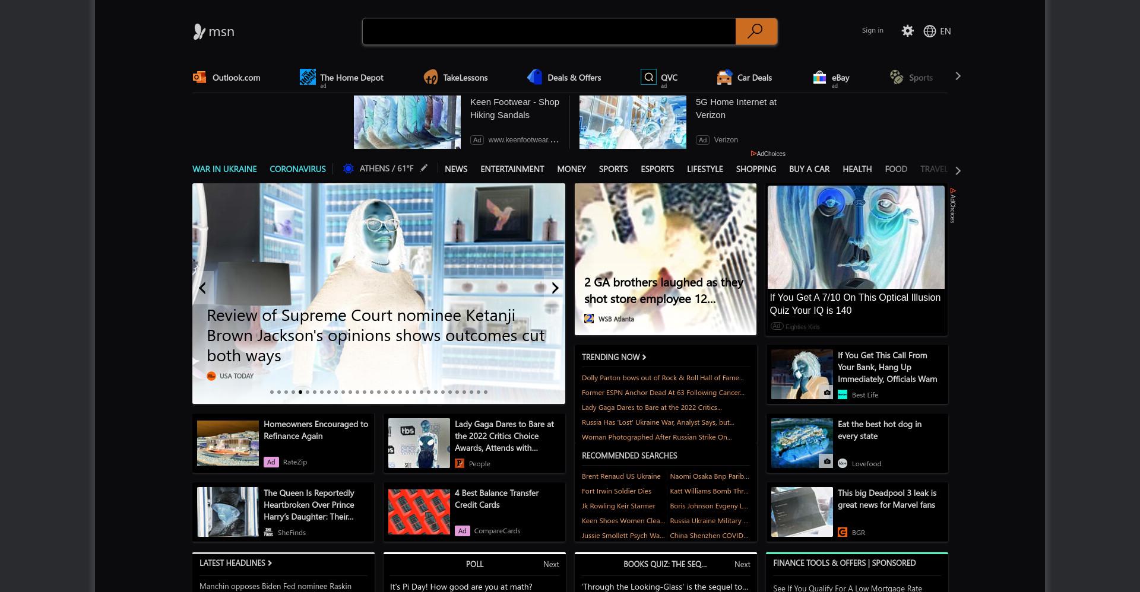This screenshot has height=592, width=1140.
Task: Open the EN language globe selector
Action: point(937,31)
